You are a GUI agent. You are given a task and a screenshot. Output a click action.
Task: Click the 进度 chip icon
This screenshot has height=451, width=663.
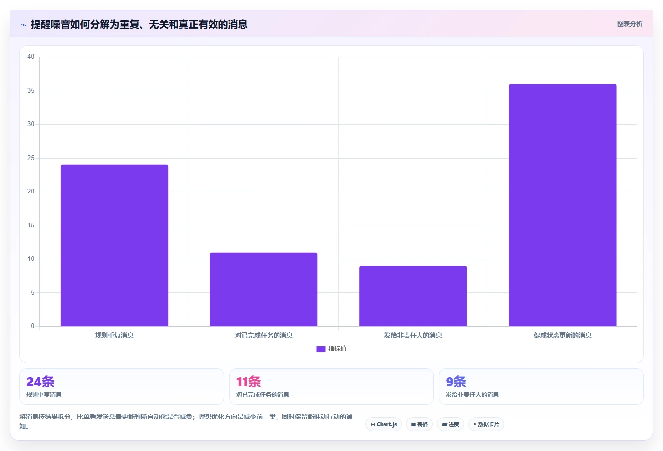(x=444, y=424)
